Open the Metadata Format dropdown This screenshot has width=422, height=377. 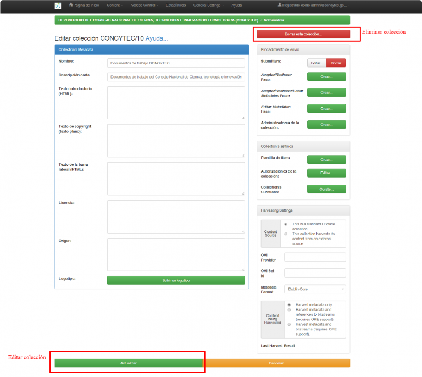(x=315, y=289)
